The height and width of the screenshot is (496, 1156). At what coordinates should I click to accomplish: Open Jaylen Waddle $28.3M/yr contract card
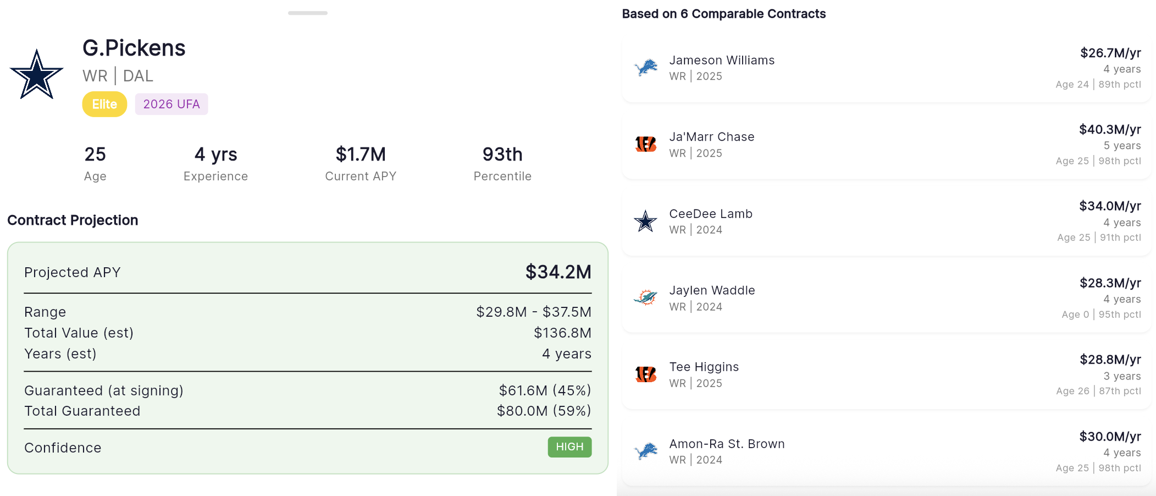pyautogui.click(x=887, y=298)
